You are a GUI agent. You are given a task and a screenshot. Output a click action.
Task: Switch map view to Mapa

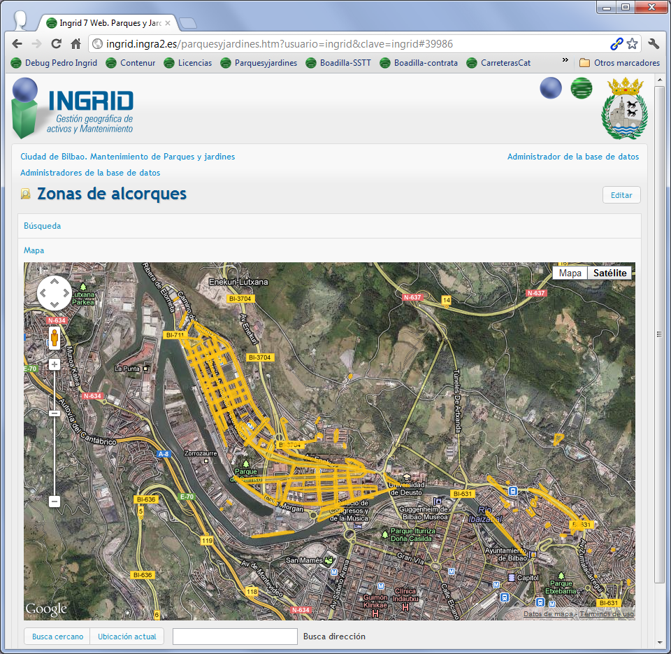click(570, 273)
